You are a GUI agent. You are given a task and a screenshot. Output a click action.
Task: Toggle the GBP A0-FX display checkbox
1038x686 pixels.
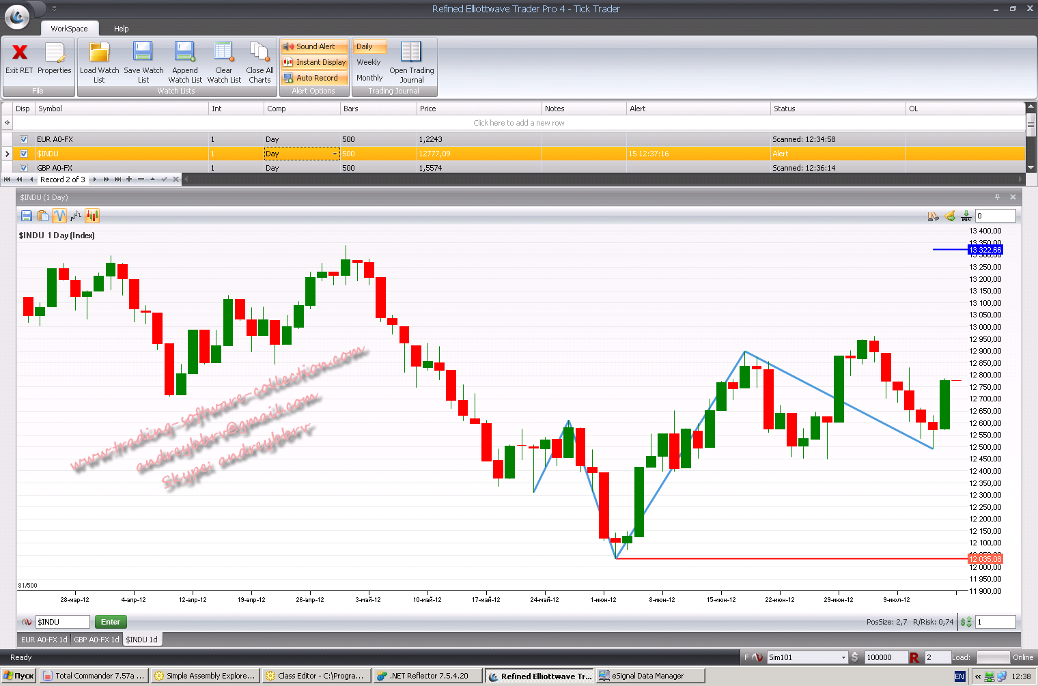(x=24, y=168)
